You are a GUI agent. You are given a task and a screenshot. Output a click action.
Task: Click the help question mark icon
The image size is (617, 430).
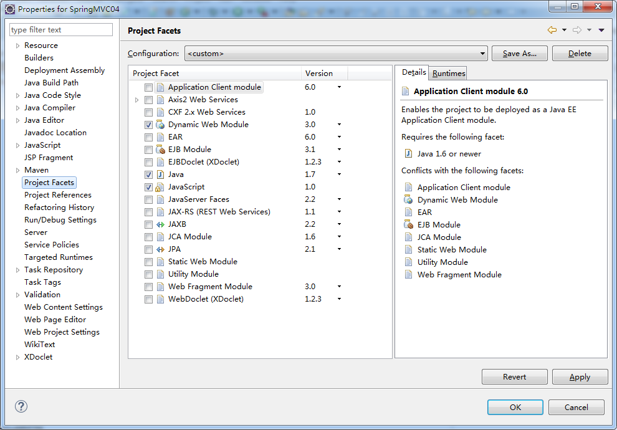click(x=21, y=407)
